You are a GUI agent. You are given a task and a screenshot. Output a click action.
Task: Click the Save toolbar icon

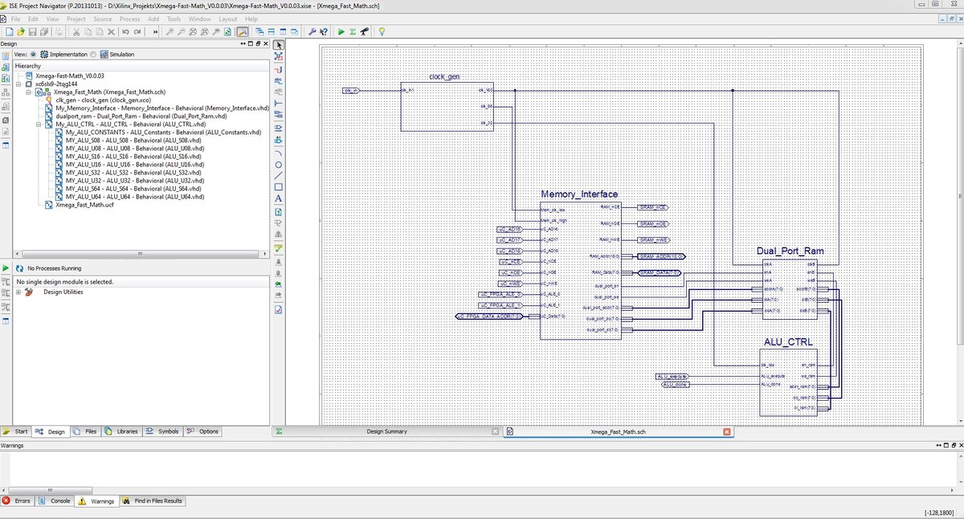click(x=33, y=32)
